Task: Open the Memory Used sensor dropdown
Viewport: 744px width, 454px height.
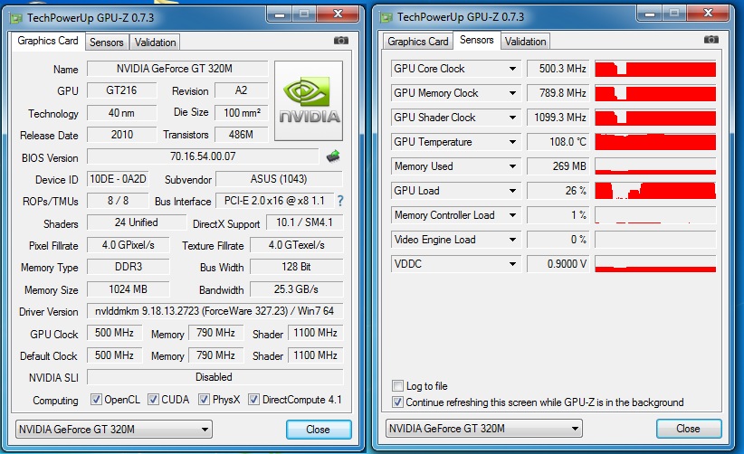Action: pyautogui.click(x=512, y=166)
